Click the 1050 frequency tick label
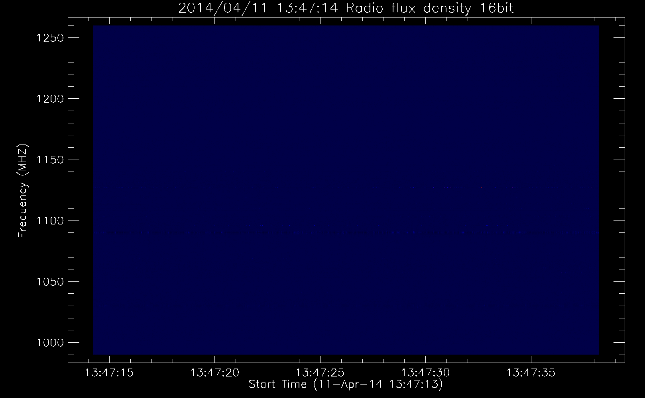 (50, 282)
